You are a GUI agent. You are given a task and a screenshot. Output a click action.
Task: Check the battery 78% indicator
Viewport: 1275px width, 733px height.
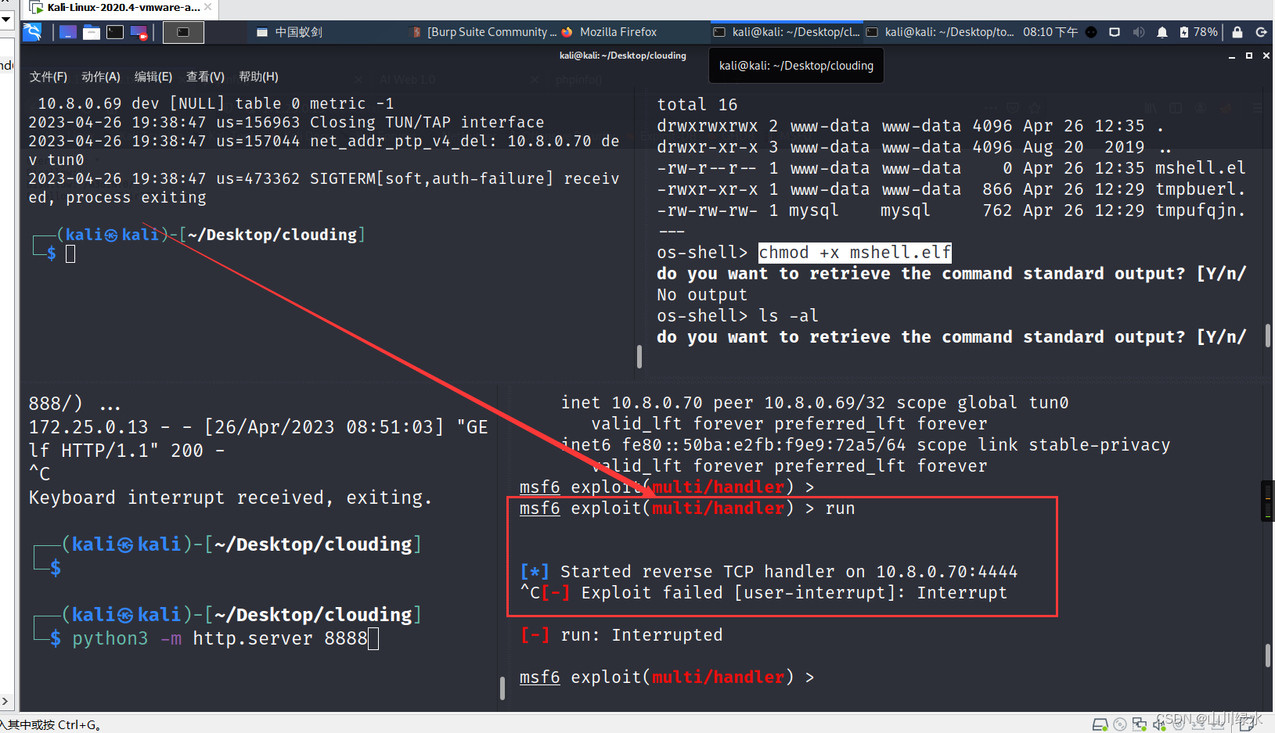(1198, 32)
